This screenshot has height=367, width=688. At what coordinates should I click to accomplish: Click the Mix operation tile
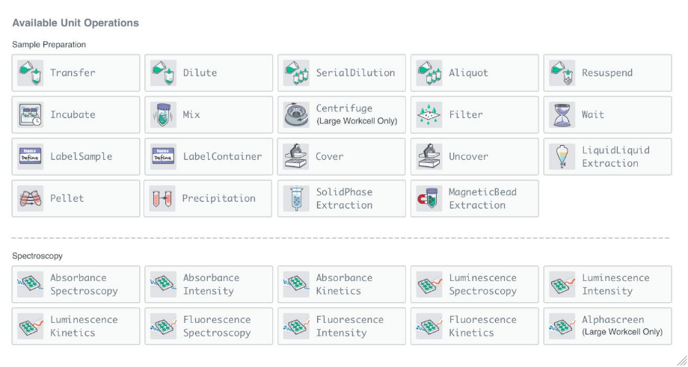pyautogui.click(x=209, y=115)
